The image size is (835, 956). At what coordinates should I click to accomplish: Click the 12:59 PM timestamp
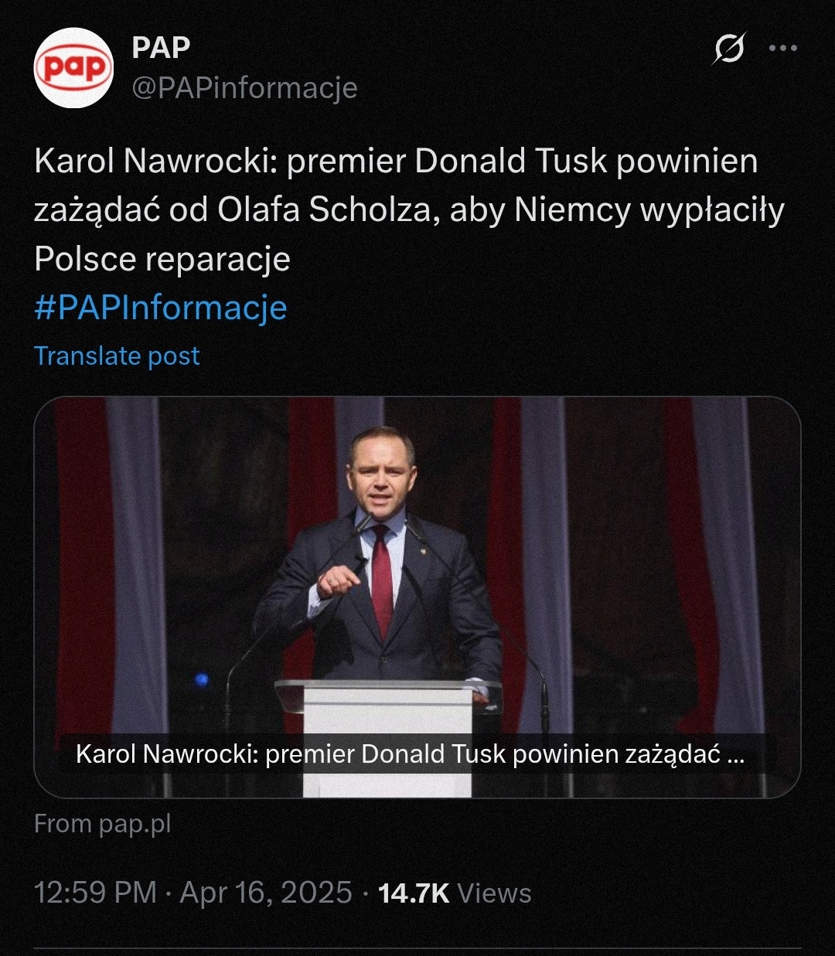coord(95,893)
